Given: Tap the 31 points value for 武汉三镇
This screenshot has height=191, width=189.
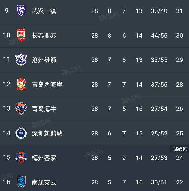Looking at the screenshot, I should pyautogui.click(x=179, y=11).
